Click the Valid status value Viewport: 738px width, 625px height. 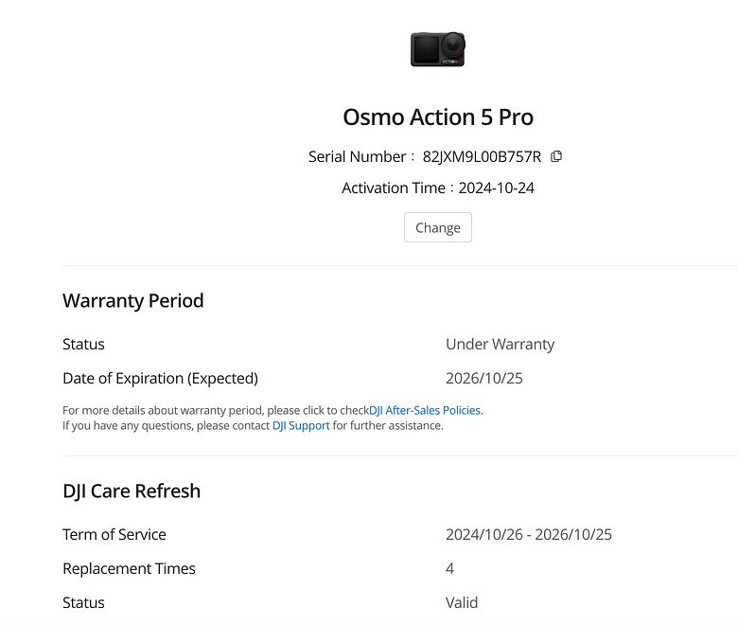coord(462,602)
